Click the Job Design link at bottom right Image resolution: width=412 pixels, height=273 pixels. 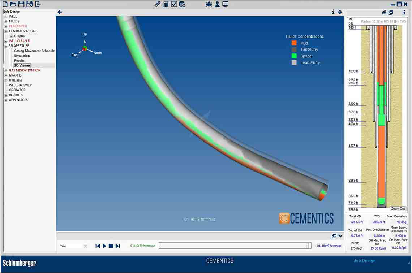coord(364,260)
